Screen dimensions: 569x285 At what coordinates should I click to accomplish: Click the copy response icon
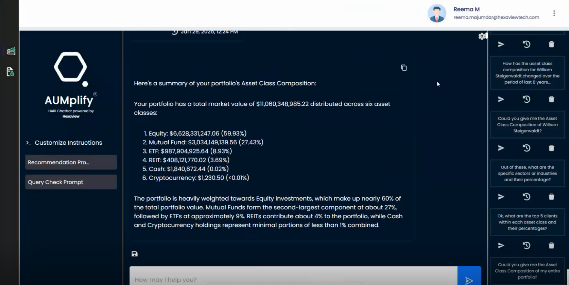click(x=404, y=68)
